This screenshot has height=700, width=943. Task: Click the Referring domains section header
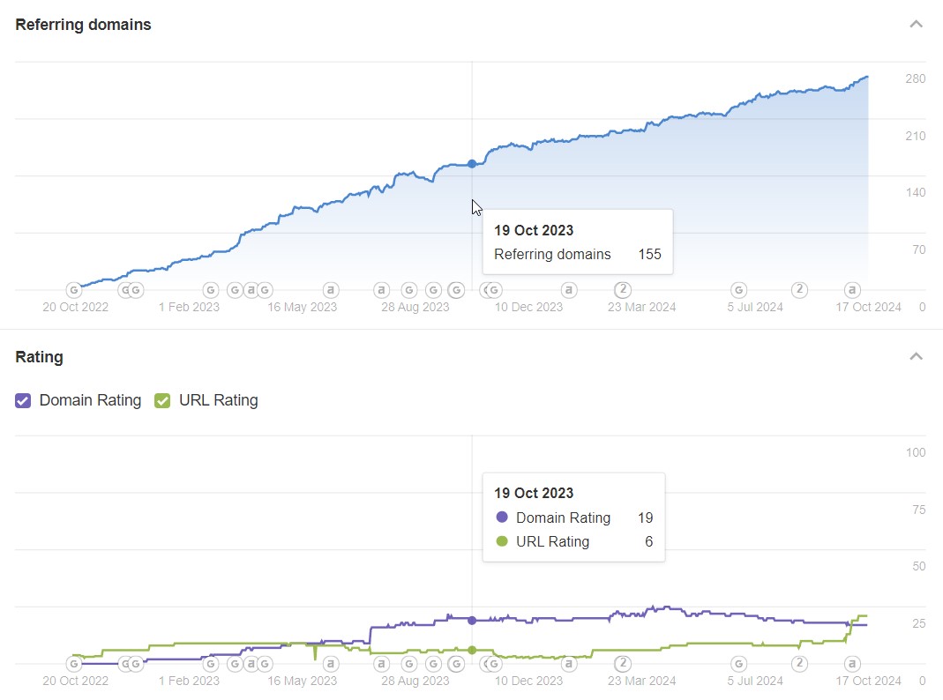[83, 24]
